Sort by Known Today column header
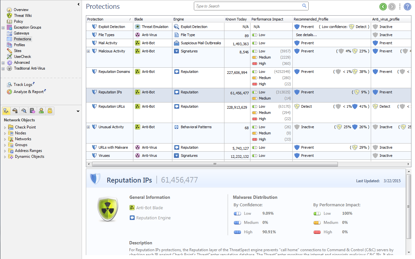Viewport: 415px width, 259px height. pyautogui.click(x=237, y=19)
